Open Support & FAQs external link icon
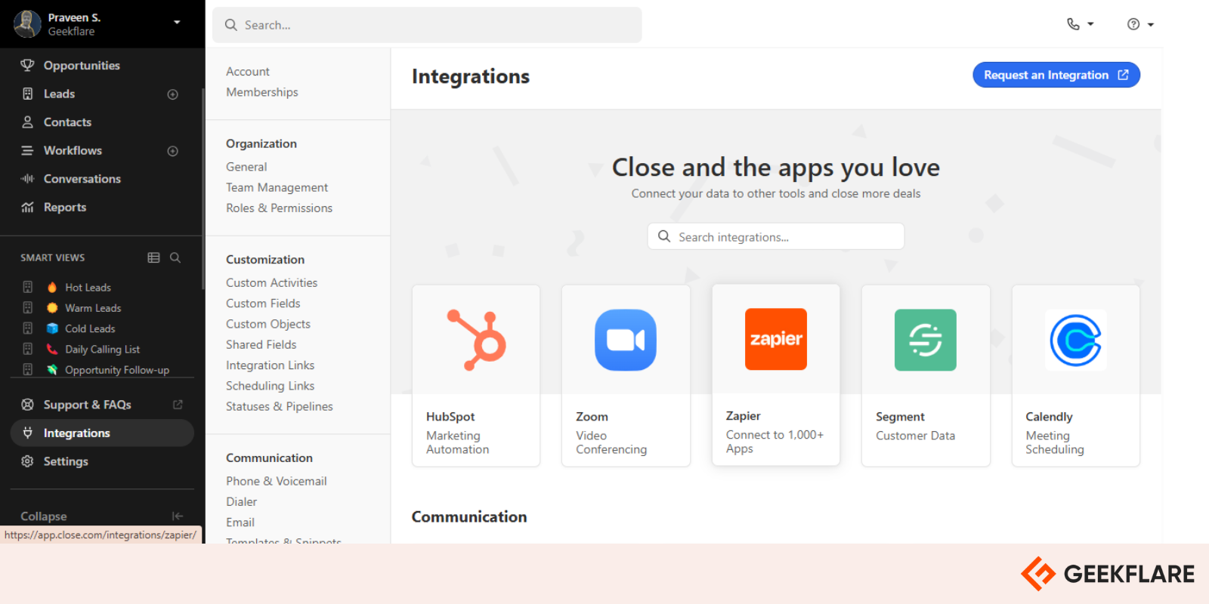This screenshot has width=1209, height=604. pyautogui.click(x=178, y=405)
